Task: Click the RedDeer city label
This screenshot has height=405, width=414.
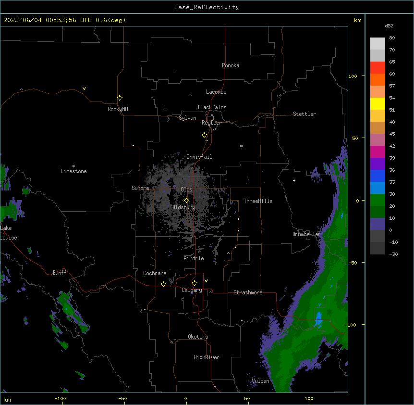Action: point(211,123)
